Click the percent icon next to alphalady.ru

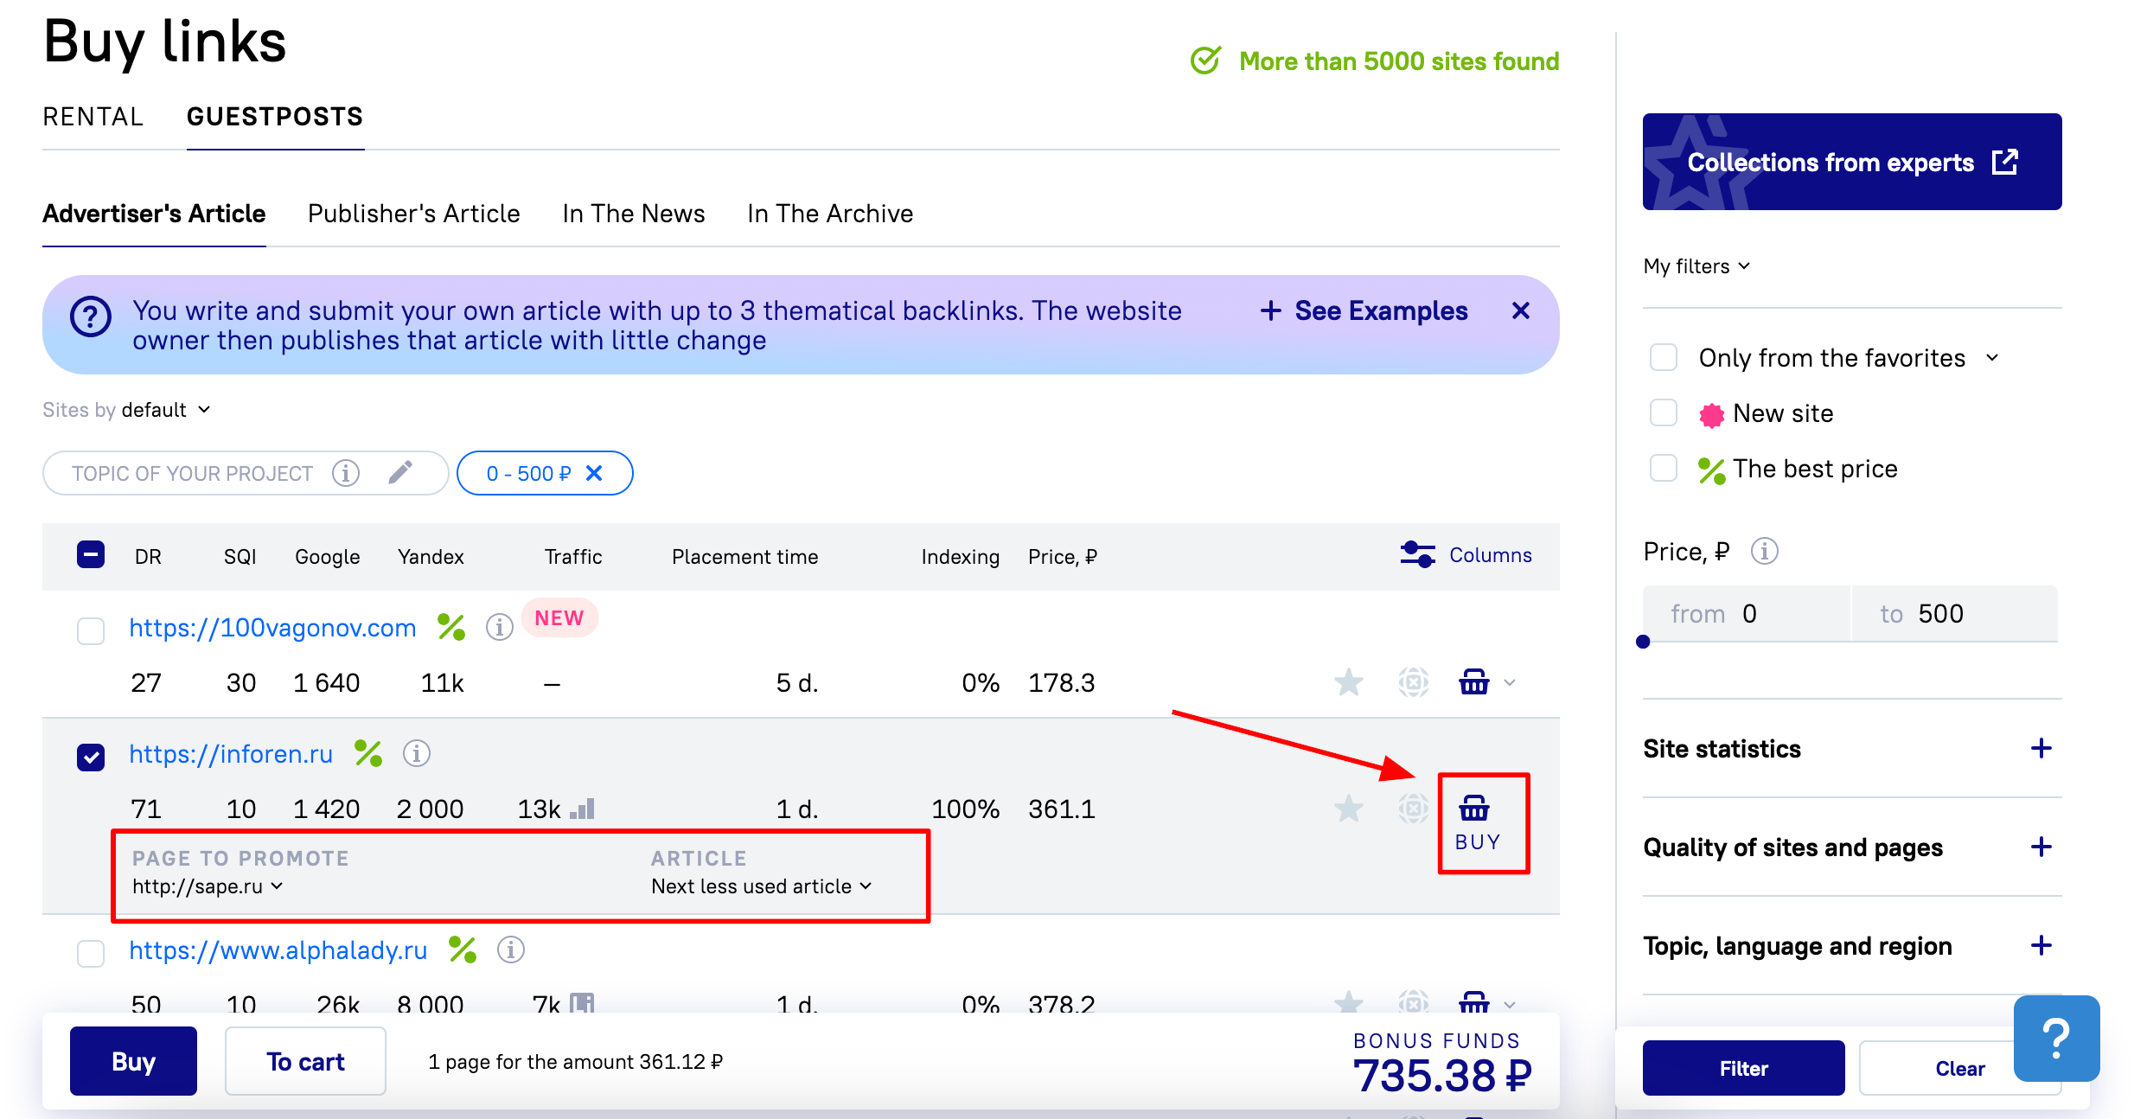(x=463, y=950)
